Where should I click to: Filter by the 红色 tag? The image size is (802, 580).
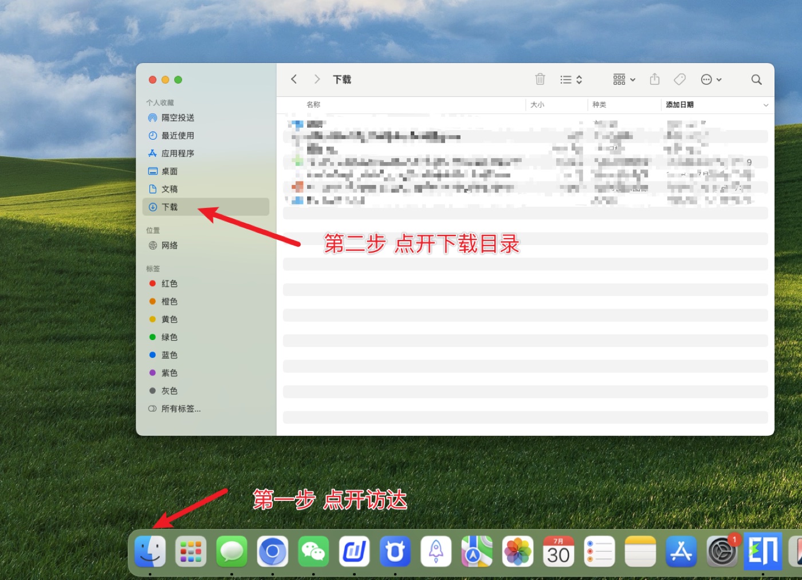tap(206, 284)
